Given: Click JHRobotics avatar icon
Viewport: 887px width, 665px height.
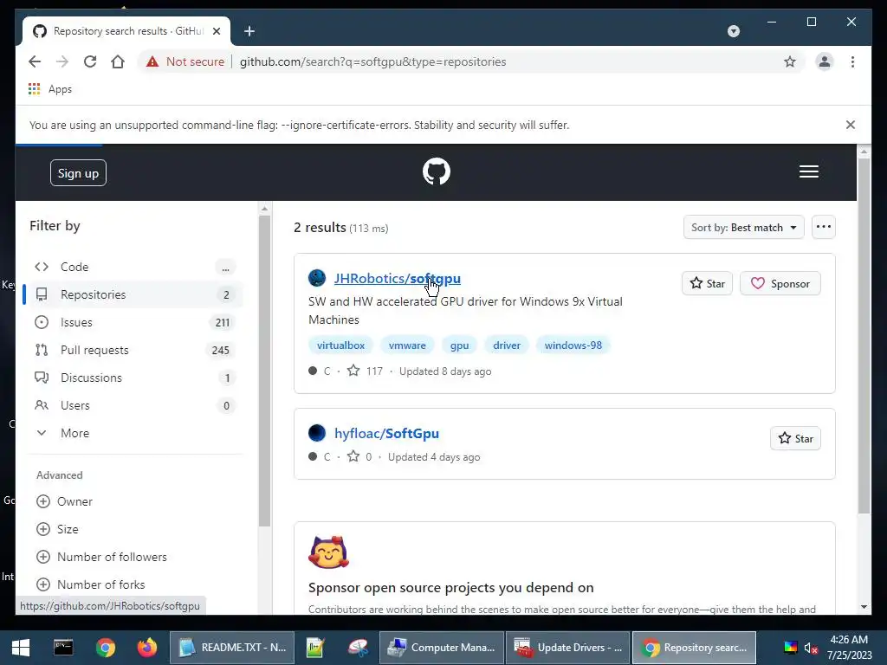Looking at the screenshot, I should pos(317,278).
